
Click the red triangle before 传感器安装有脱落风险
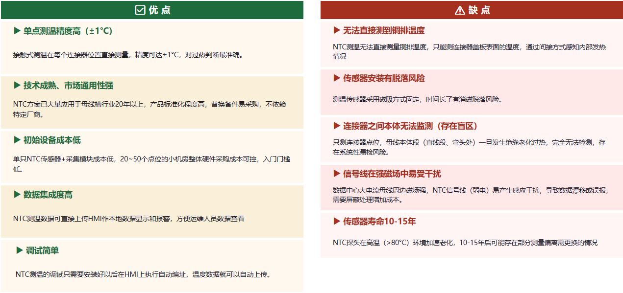pos(337,78)
